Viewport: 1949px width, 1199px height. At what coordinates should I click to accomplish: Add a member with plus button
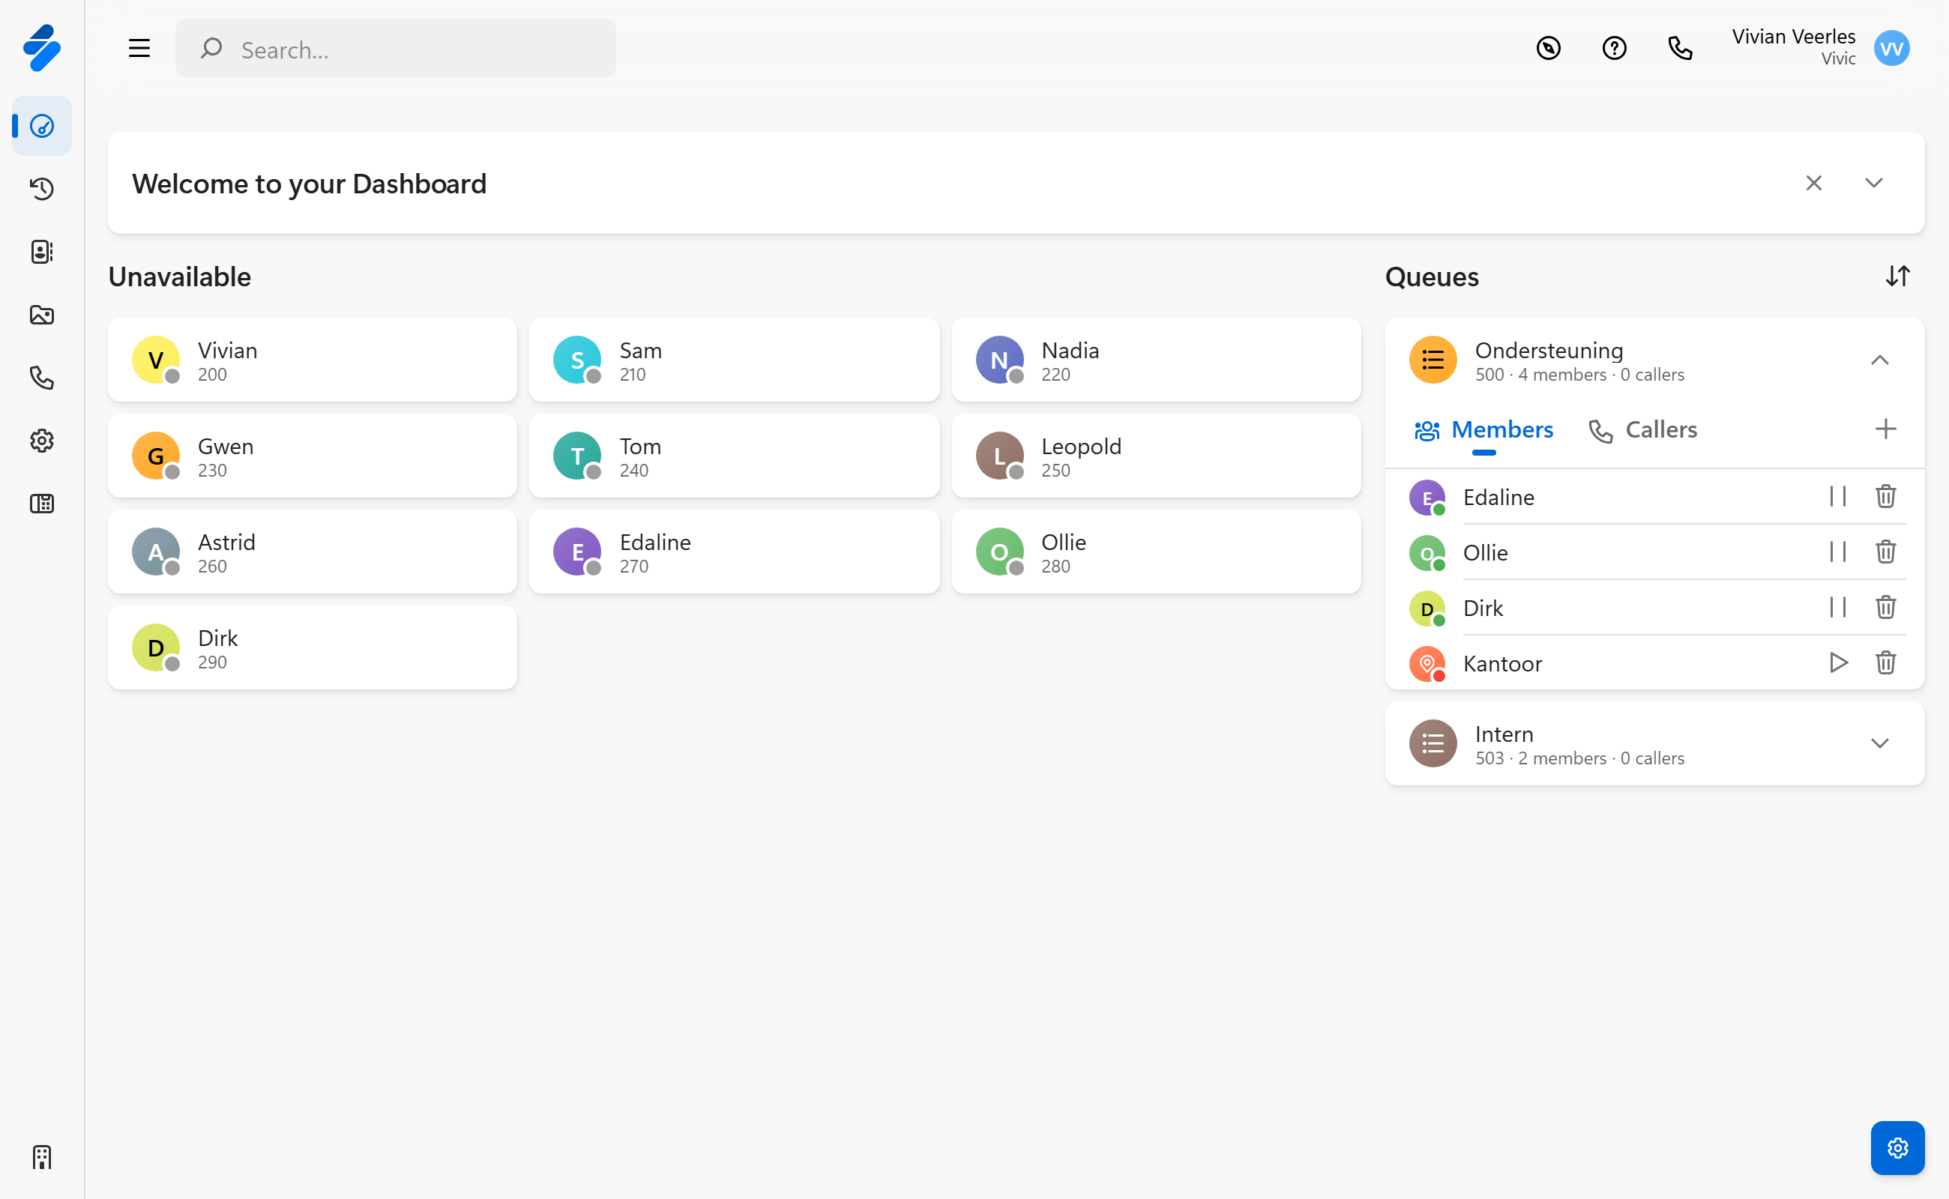pos(1885,429)
